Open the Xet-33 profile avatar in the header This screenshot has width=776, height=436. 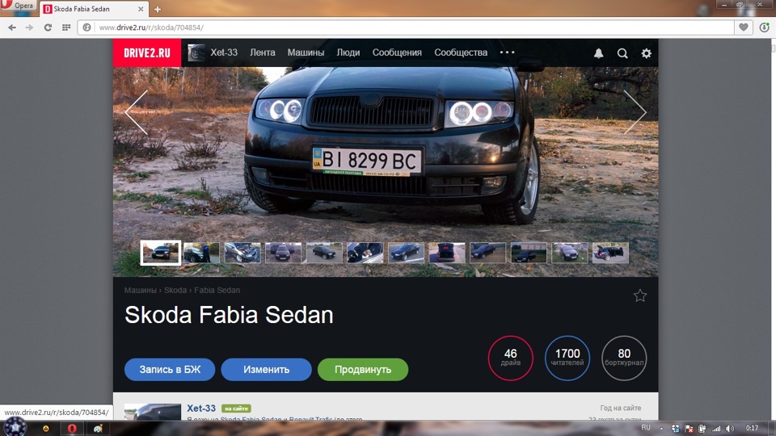pos(196,53)
